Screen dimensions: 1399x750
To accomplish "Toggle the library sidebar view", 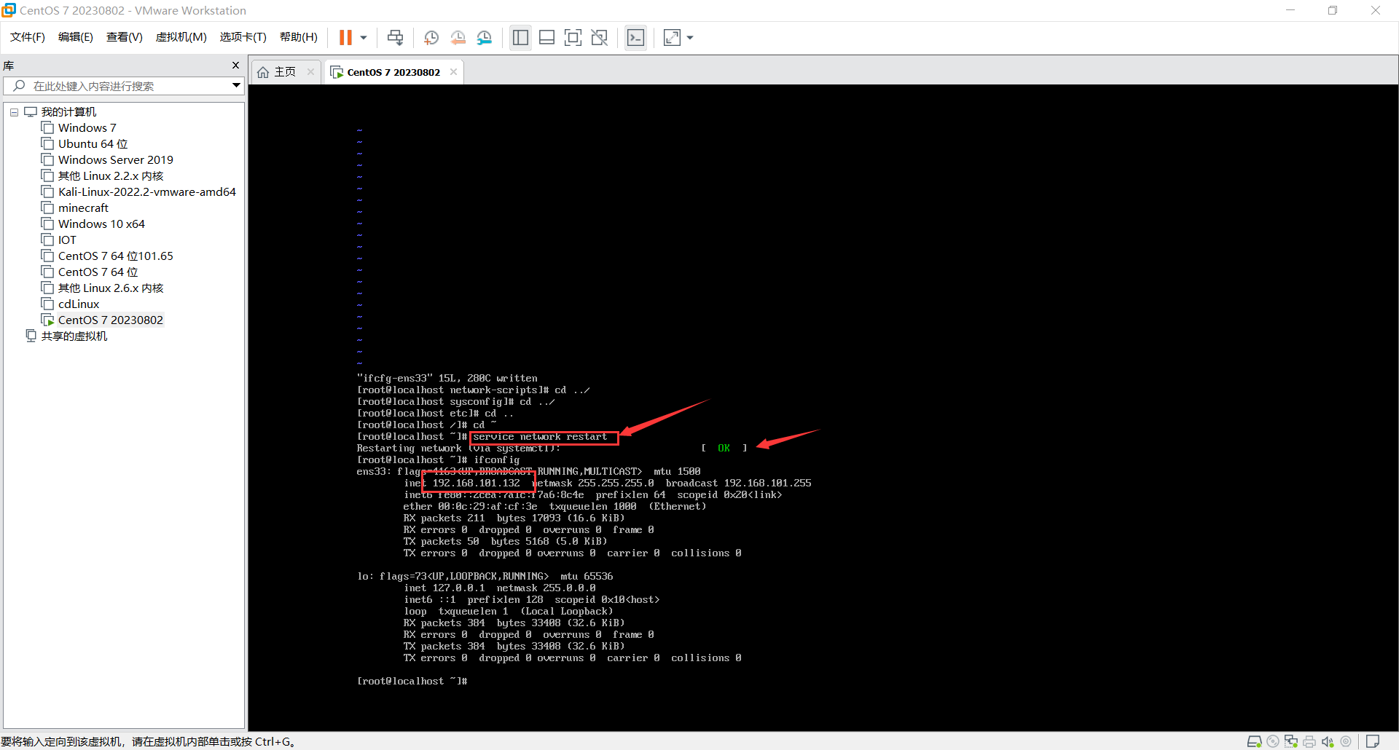I will pyautogui.click(x=520, y=38).
